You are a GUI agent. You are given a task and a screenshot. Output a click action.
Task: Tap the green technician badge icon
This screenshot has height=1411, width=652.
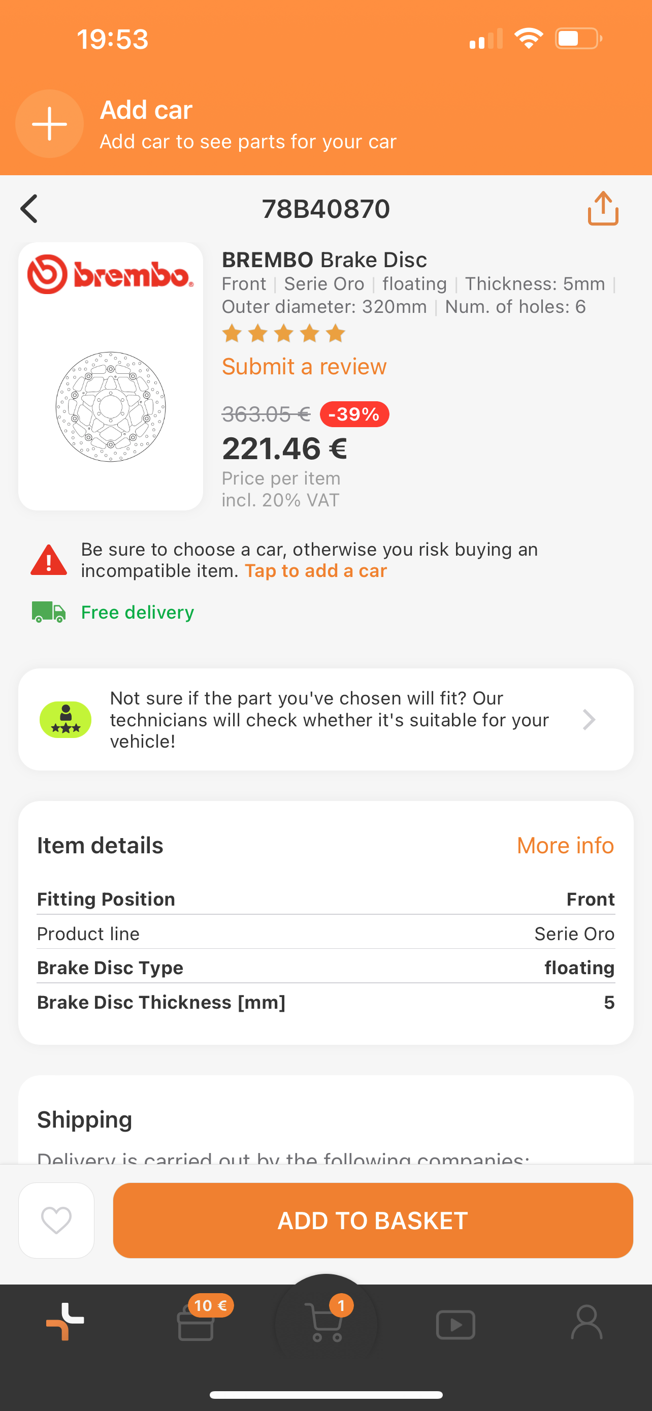pyautogui.click(x=66, y=719)
